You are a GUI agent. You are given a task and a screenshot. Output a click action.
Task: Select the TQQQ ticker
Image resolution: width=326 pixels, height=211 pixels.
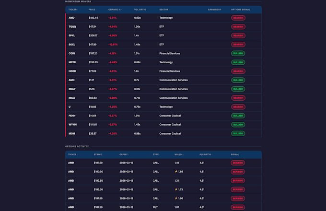(72, 26)
